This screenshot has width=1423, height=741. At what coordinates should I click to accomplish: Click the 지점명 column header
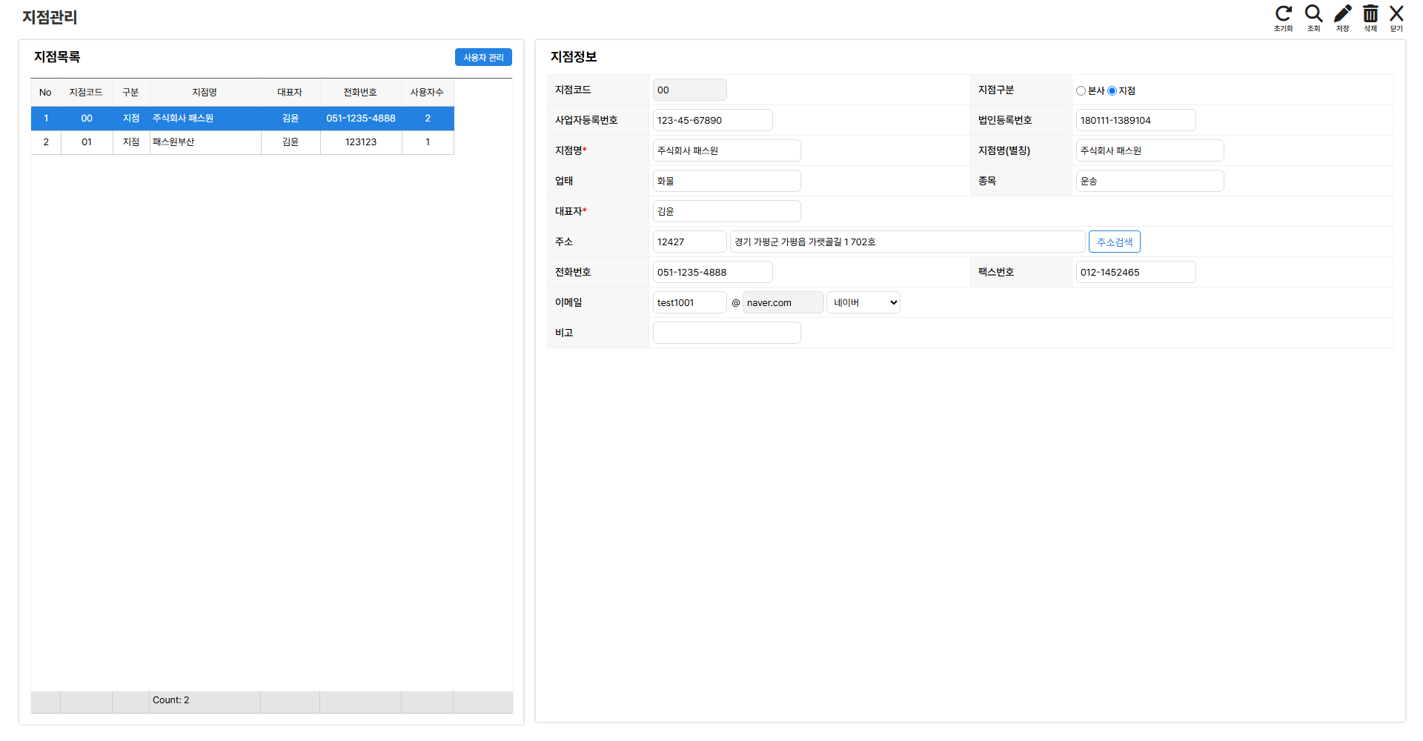[x=205, y=93]
